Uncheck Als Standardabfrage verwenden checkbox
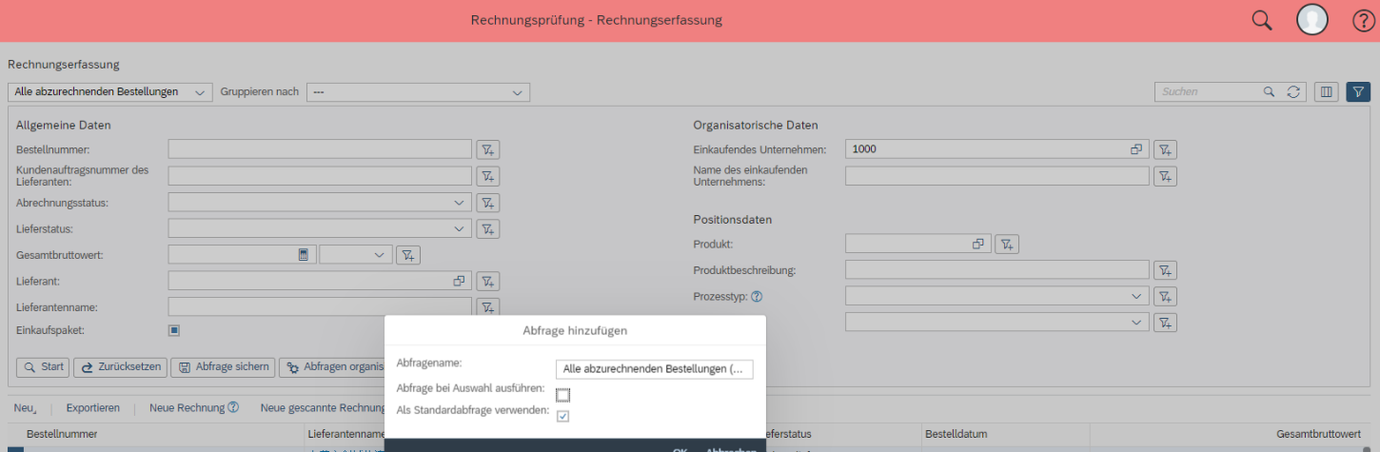 point(563,416)
